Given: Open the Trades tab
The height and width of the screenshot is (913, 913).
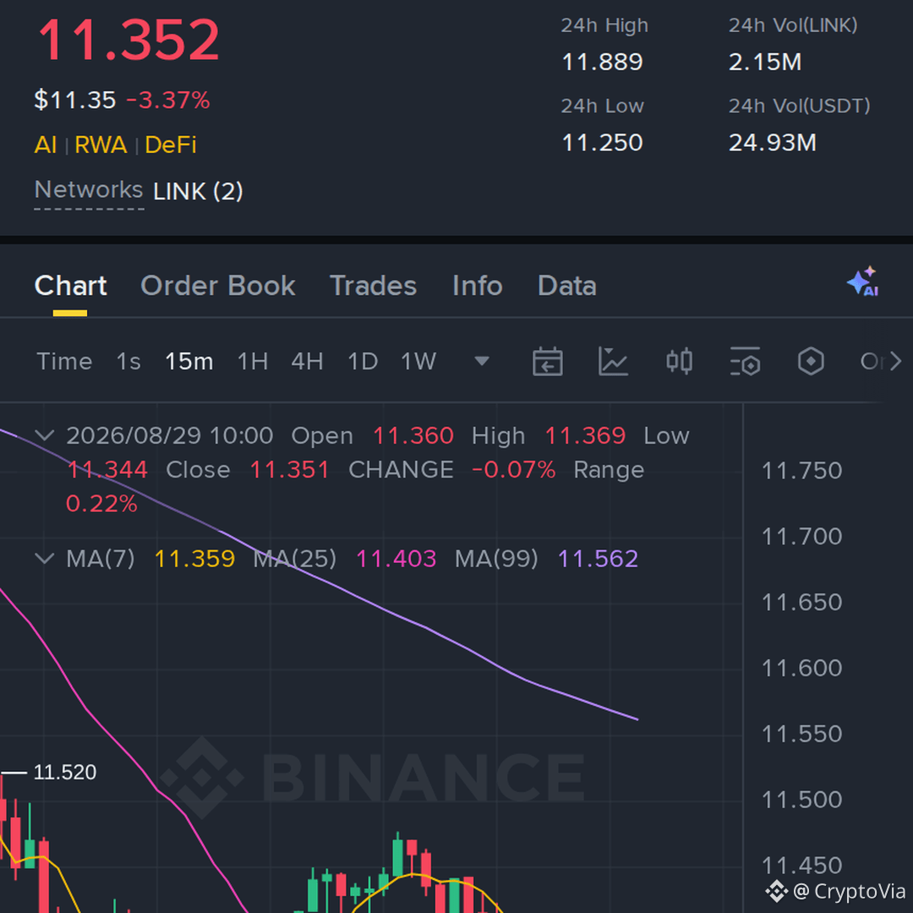Looking at the screenshot, I should point(374,286).
